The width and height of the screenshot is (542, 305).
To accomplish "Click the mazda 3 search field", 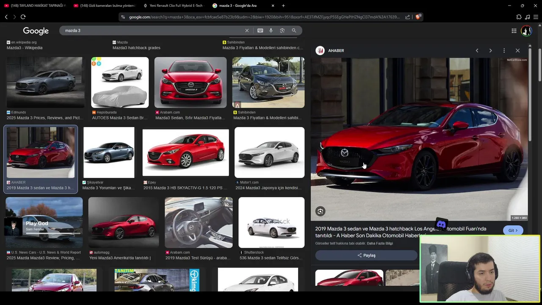I will [x=152, y=30].
